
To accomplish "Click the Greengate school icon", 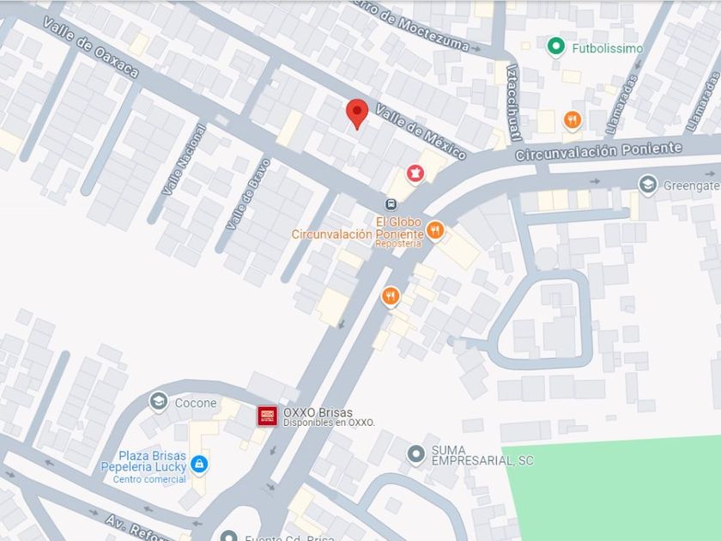I will click(x=648, y=185).
